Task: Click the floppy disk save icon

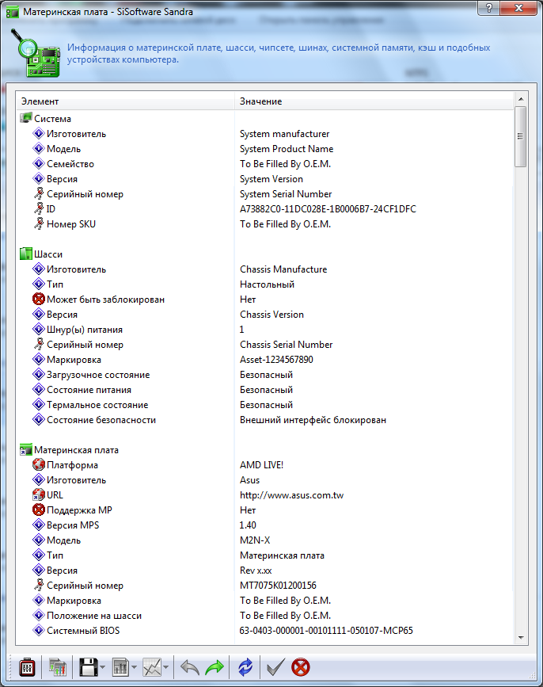Action: pos(89,668)
